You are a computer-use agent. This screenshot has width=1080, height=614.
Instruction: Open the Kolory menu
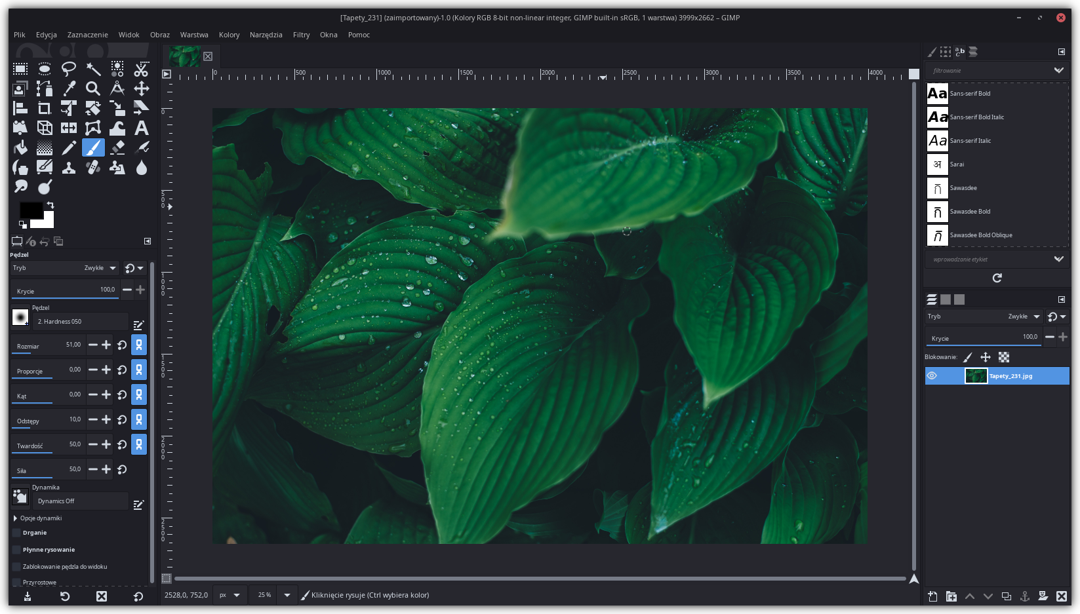[x=229, y=35]
